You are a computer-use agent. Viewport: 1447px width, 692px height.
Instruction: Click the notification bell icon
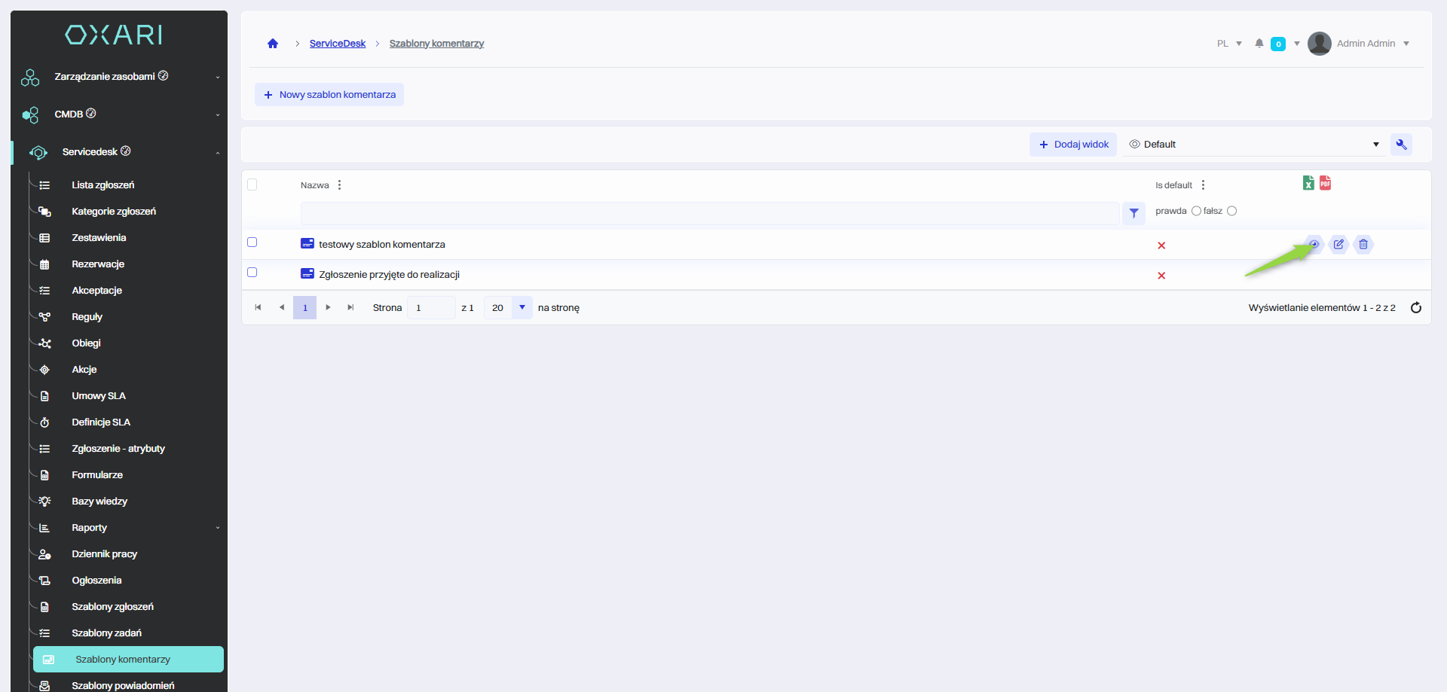coord(1259,44)
